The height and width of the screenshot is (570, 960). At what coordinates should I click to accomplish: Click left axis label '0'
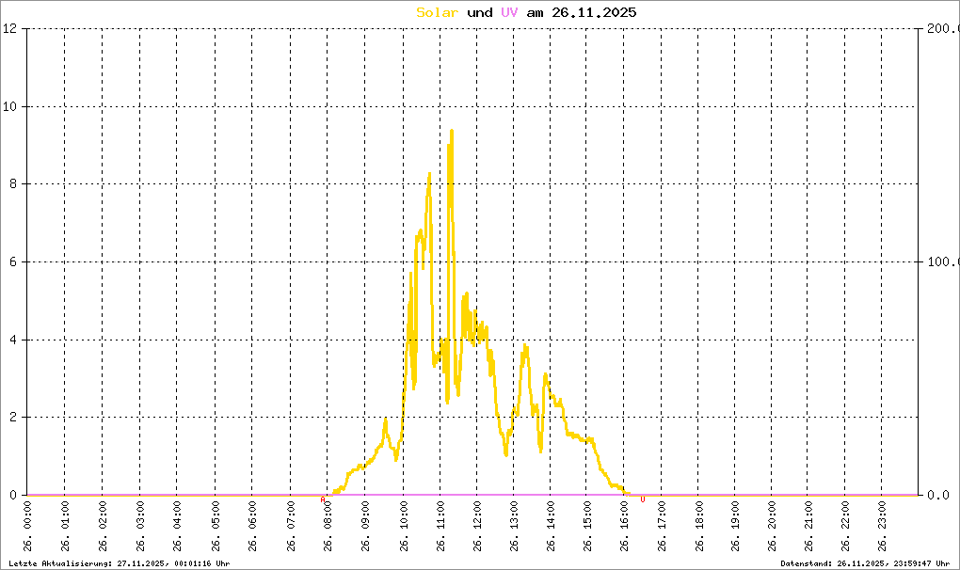point(13,495)
